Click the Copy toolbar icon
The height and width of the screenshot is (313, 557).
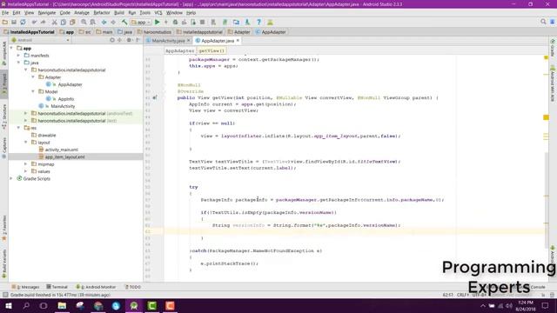pyautogui.click(x=64, y=22)
